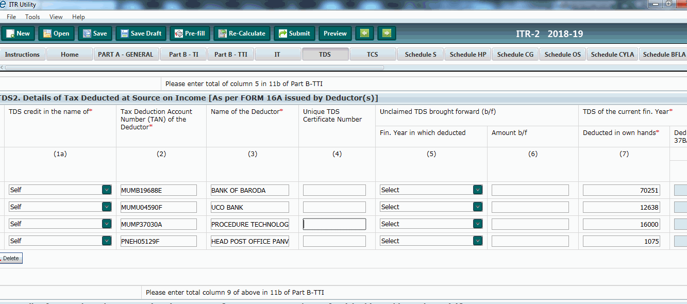Screen dimensions: 687x304
Task: Click the Delete button below the table
Action: tap(10, 258)
